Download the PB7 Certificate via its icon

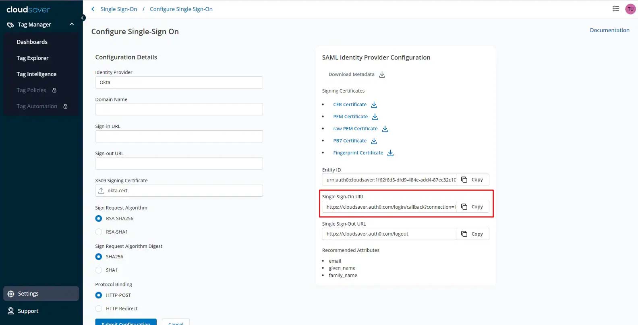pos(374,141)
